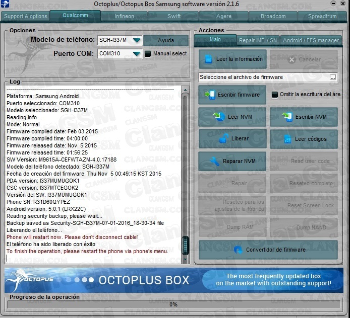This screenshot has height=318, width=350.
Task: Minimize the Octoplus window
Action: coord(333,4)
